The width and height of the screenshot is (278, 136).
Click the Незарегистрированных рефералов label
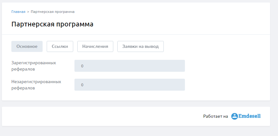point(36,85)
